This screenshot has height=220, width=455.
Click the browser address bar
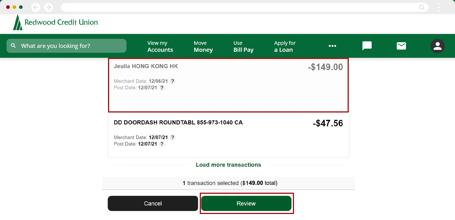pos(245,7)
